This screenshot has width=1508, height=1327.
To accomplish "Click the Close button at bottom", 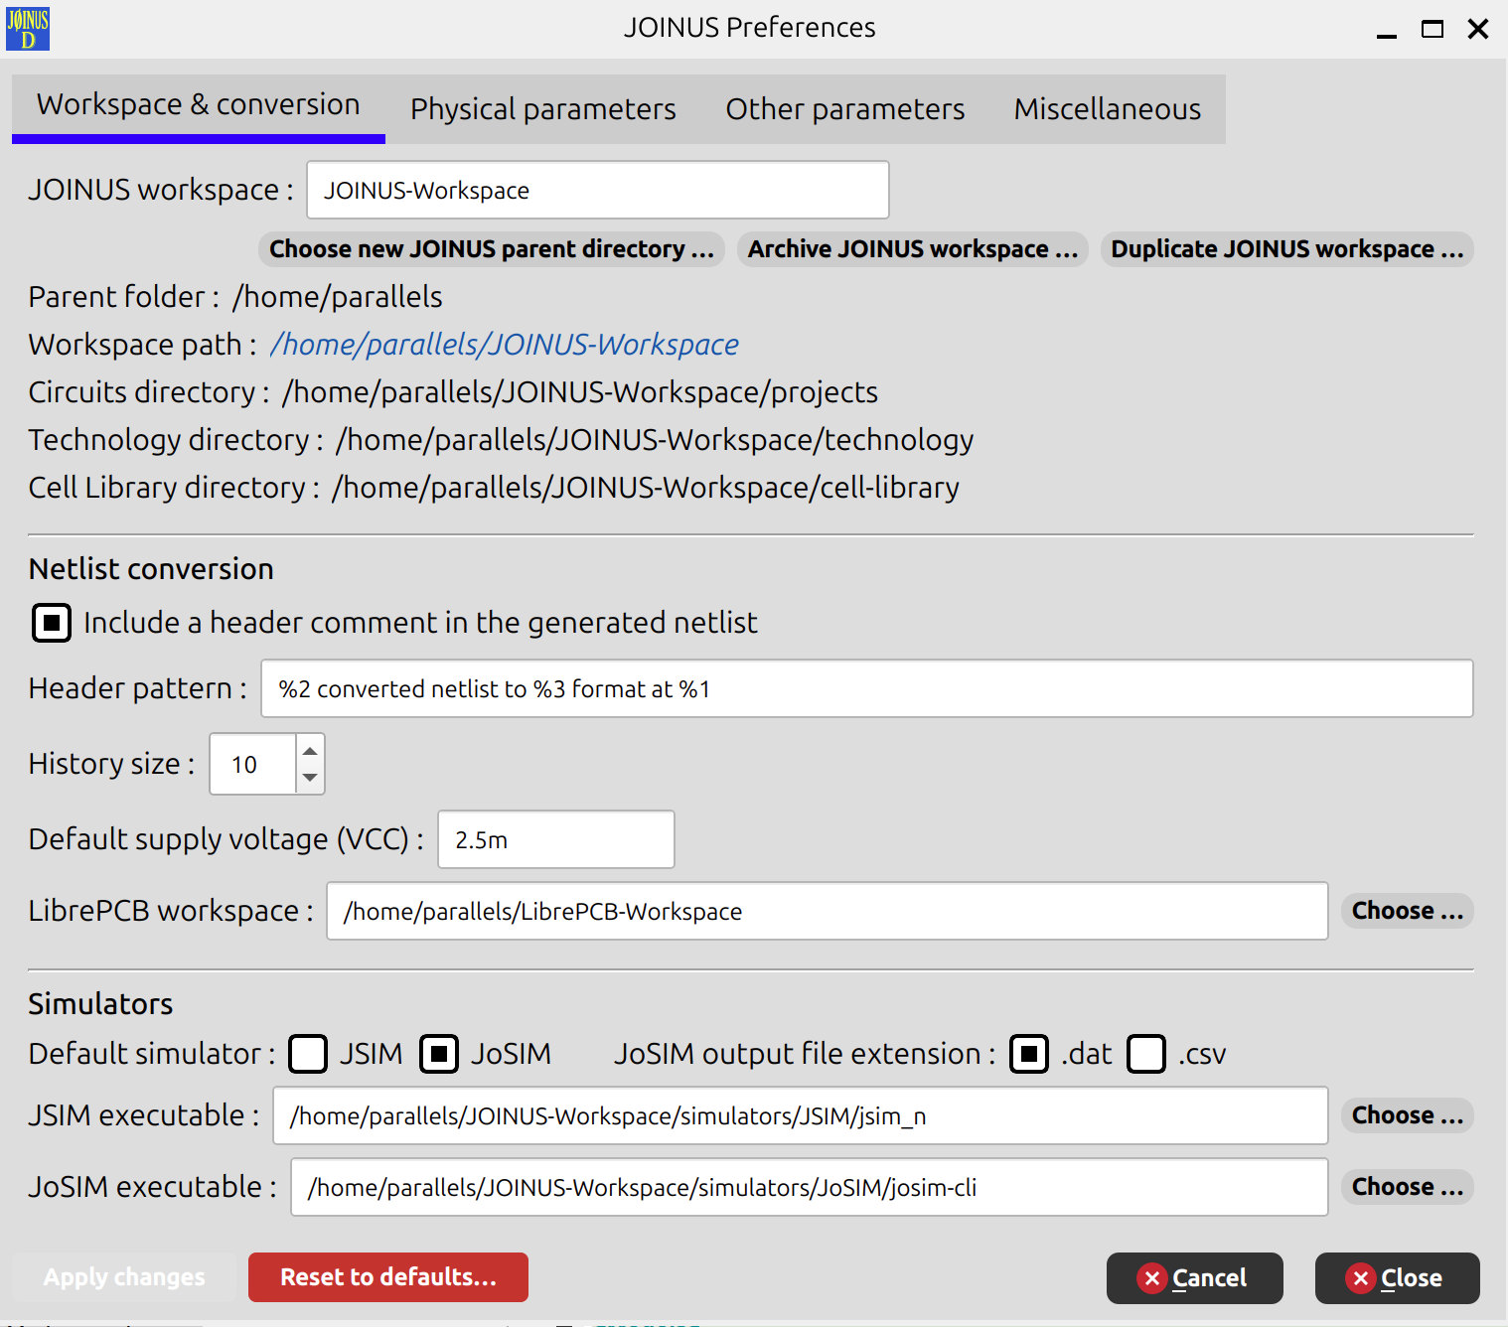I will point(1398,1278).
